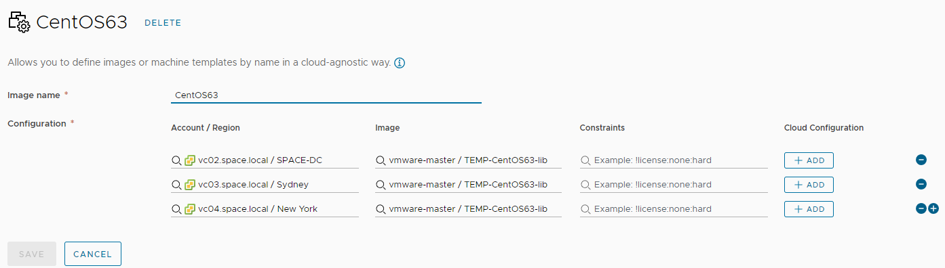The image size is (945, 268).
Task: Add cloud configuration for SPACE-DC row
Action: click(x=809, y=160)
